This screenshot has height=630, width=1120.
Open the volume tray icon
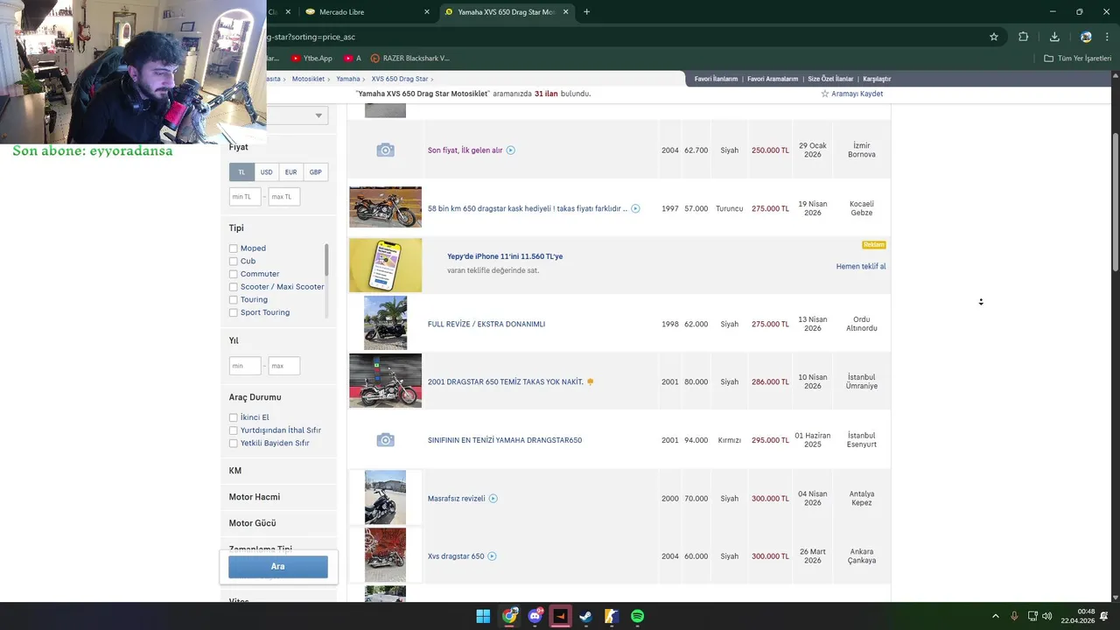point(1047,616)
